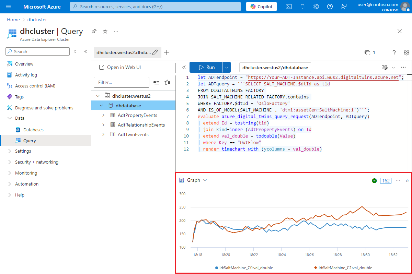Follow the dhcluster breadcrumb link

point(37,20)
